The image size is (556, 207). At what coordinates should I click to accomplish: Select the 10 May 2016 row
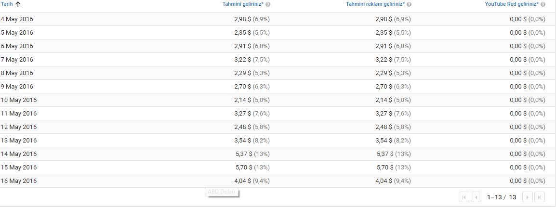point(278,100)
